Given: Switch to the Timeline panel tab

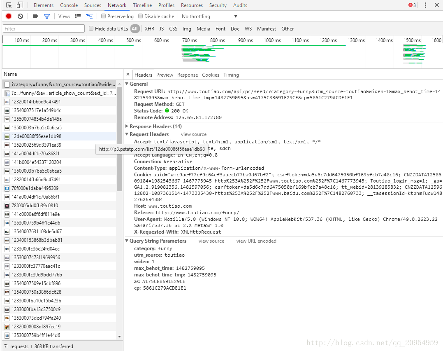Looking at the screenshot, I should click(142, 5).
